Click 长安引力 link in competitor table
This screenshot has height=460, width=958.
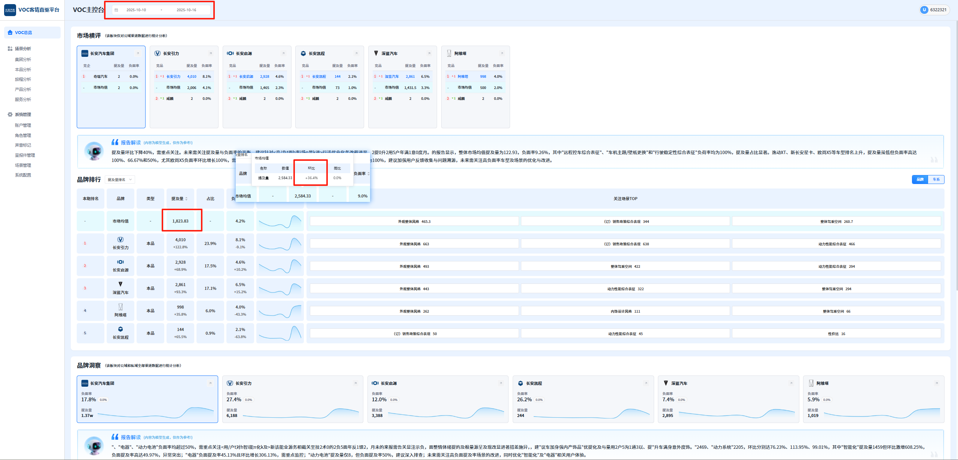click(173, 77)
